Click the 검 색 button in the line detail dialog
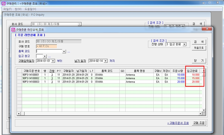Screen dimensions: 224x135 click(x=199, y=42)
